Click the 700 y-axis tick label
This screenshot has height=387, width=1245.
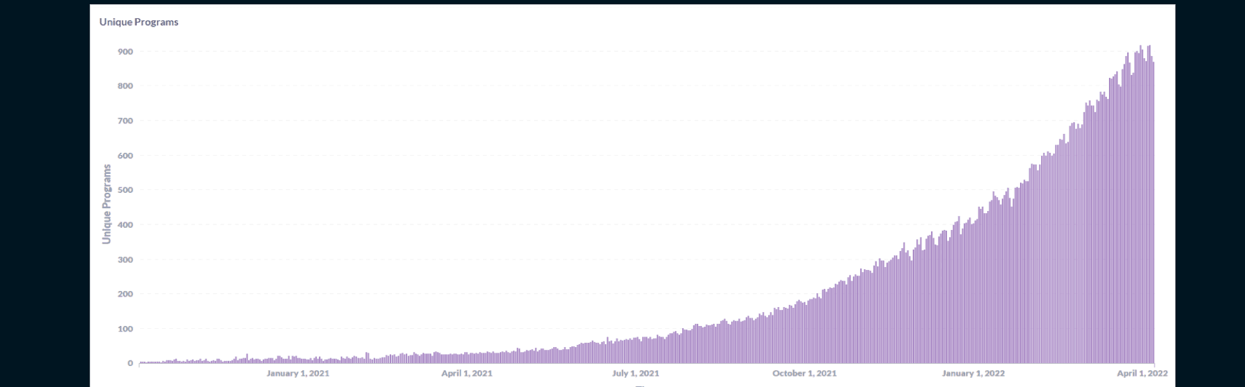coord(125,121)
